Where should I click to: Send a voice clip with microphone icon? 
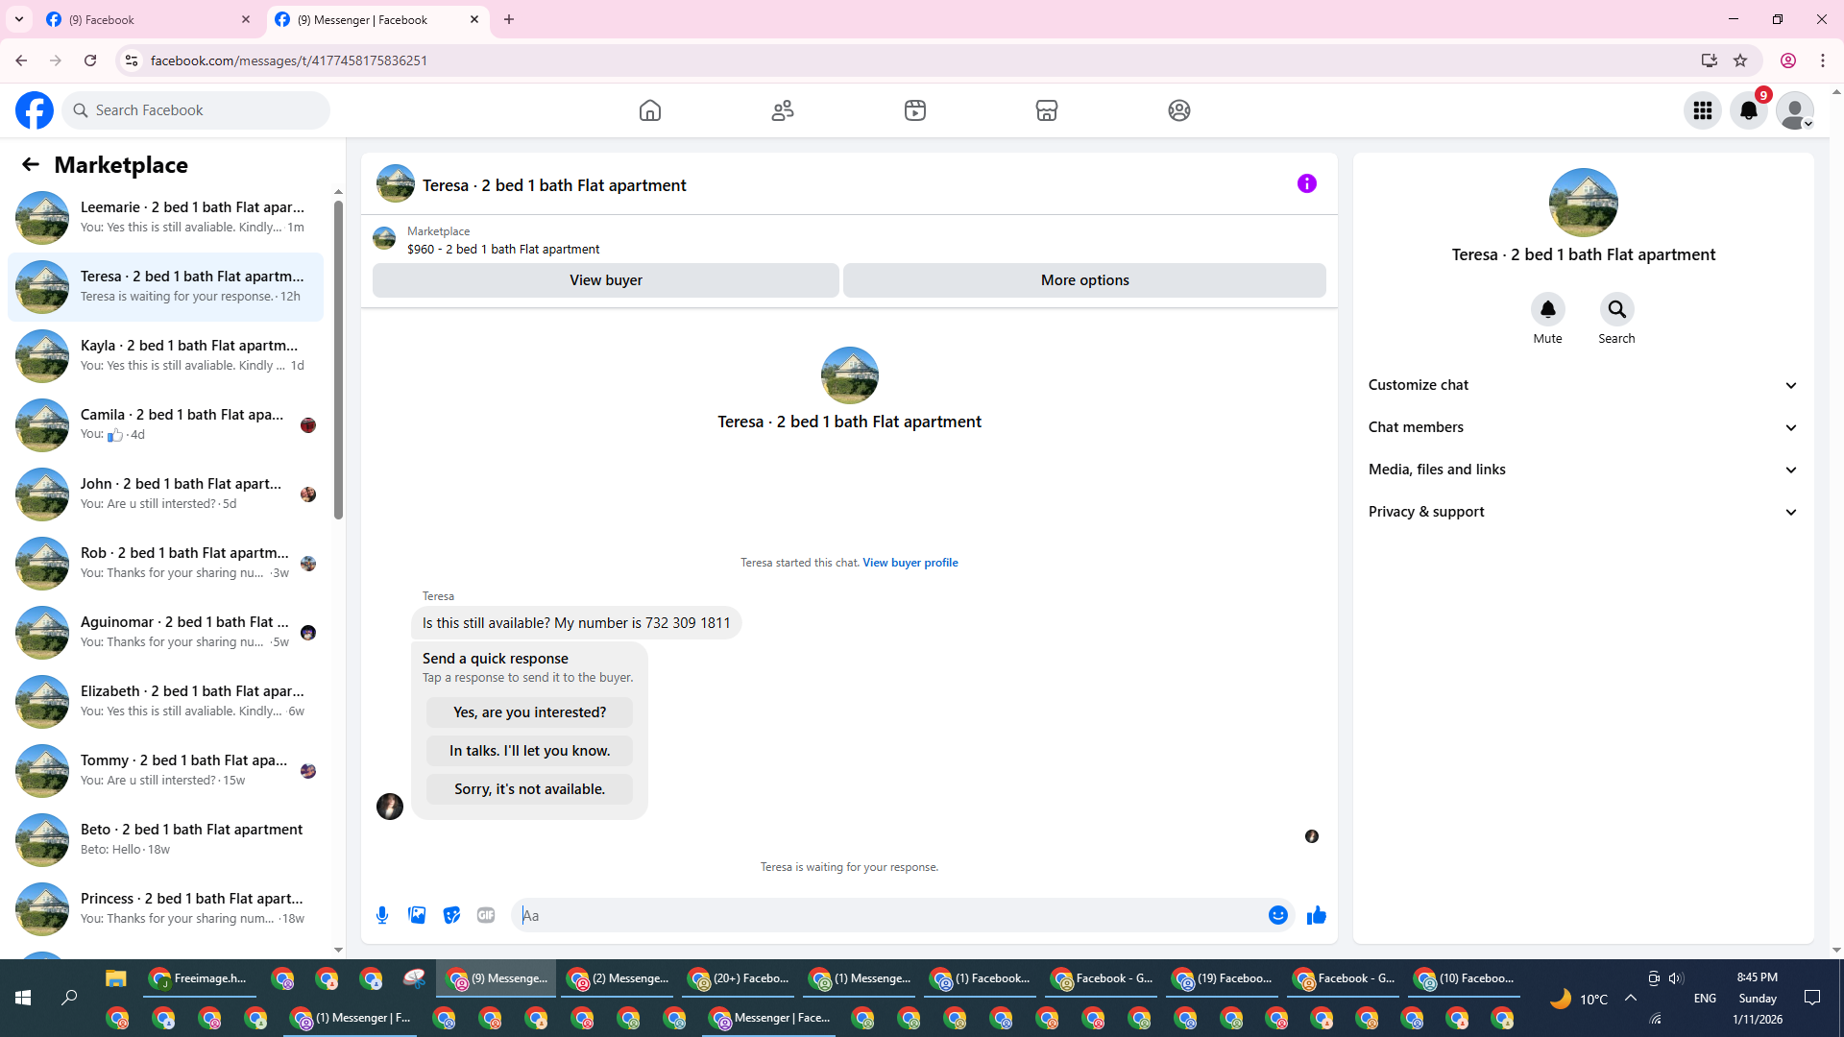[x=382, y=915]
